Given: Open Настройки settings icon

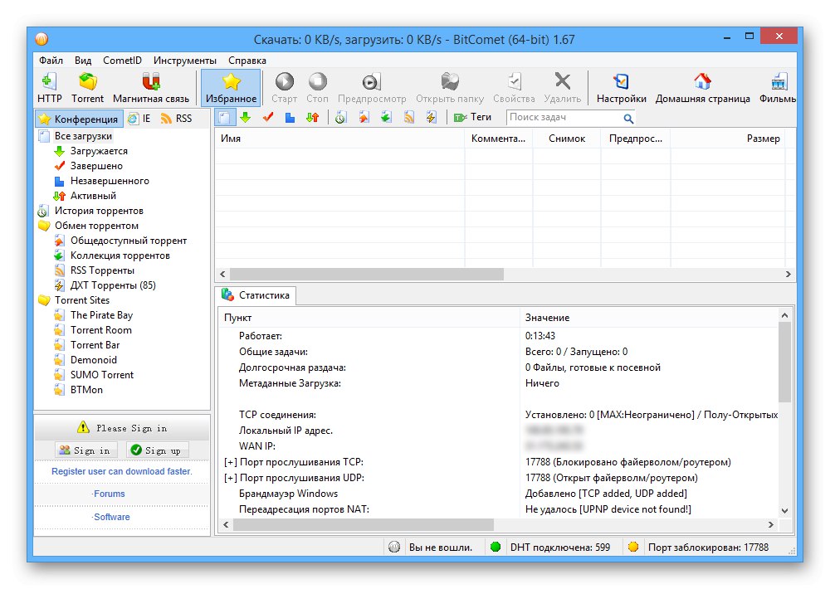Looking at the screenshot, I should coord(622,82).
